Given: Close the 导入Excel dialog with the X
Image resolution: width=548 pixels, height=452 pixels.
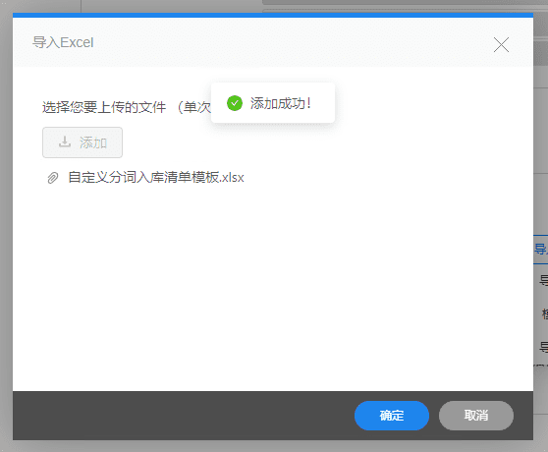Looking at the screenshot, I should tap(501, 45).
